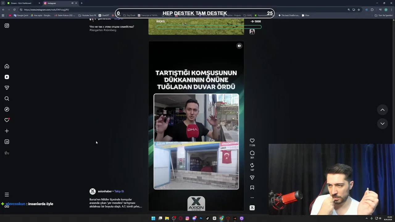Go back in browser history
Viewport: 395px width, 222px height.
coord(3,10)
